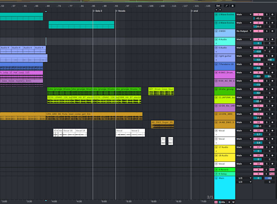277x204 pixels.
Task: Select the 18 Audio track header
Action: tap(225, 157)
